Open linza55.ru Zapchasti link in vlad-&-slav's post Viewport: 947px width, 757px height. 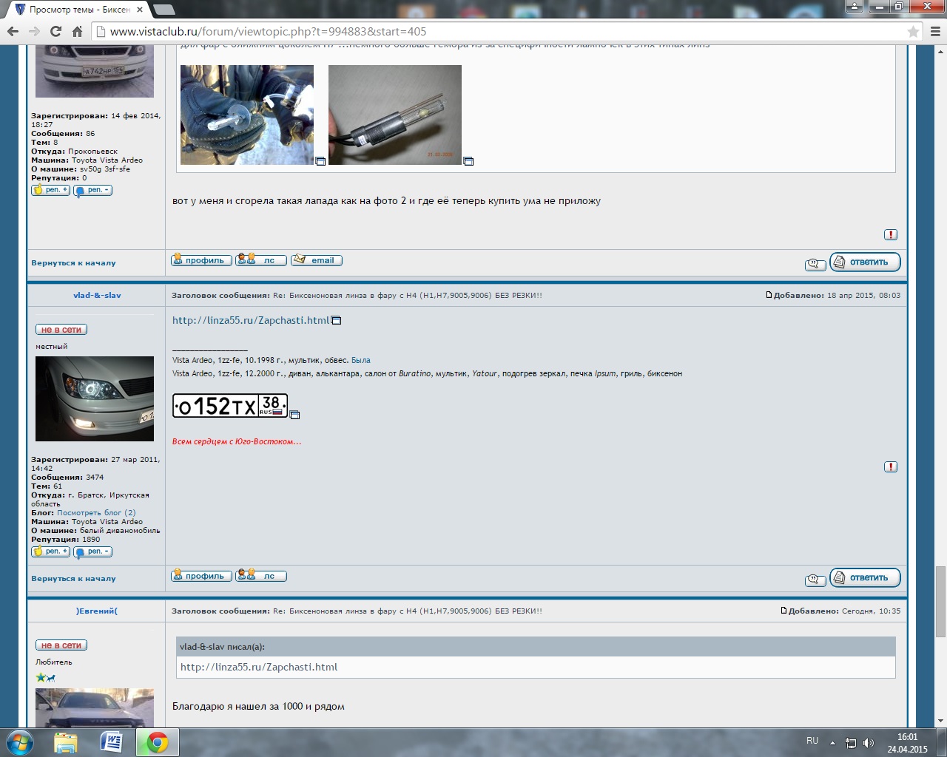tap(251, 320)
